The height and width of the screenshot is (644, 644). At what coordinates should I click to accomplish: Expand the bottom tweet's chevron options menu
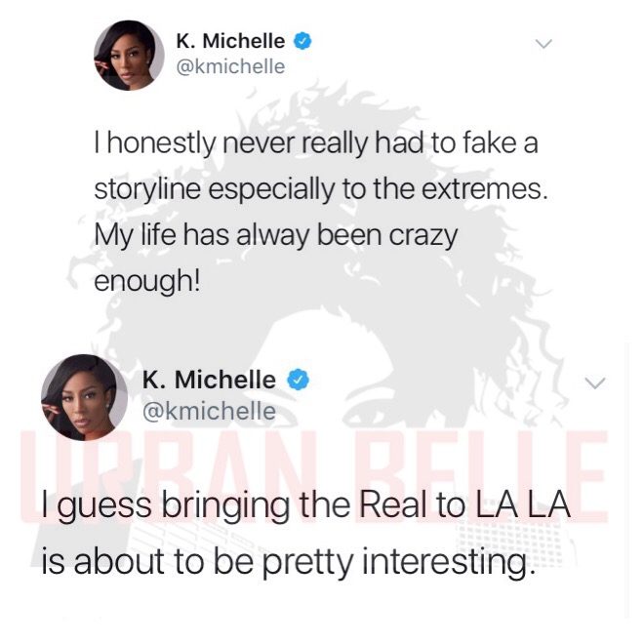595,382
